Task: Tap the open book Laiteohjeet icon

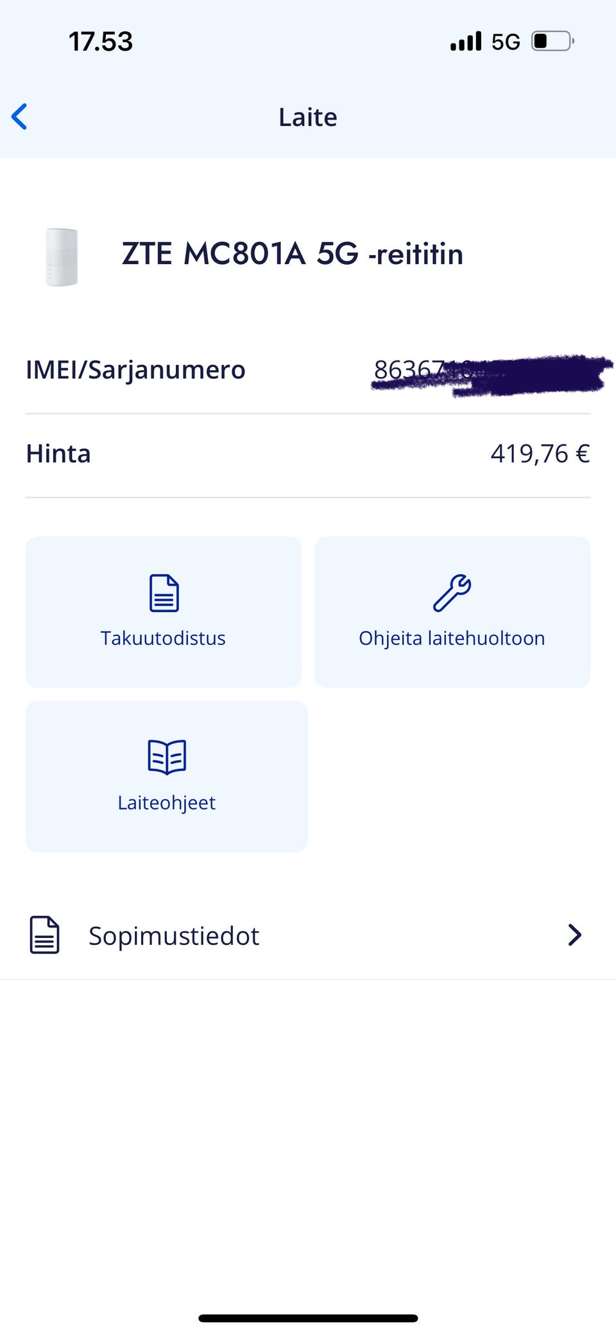Action: pos(167,757)
